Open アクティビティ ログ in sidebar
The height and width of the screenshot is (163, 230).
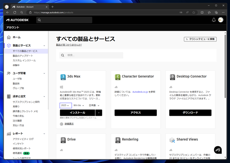(x=23, y=139)
